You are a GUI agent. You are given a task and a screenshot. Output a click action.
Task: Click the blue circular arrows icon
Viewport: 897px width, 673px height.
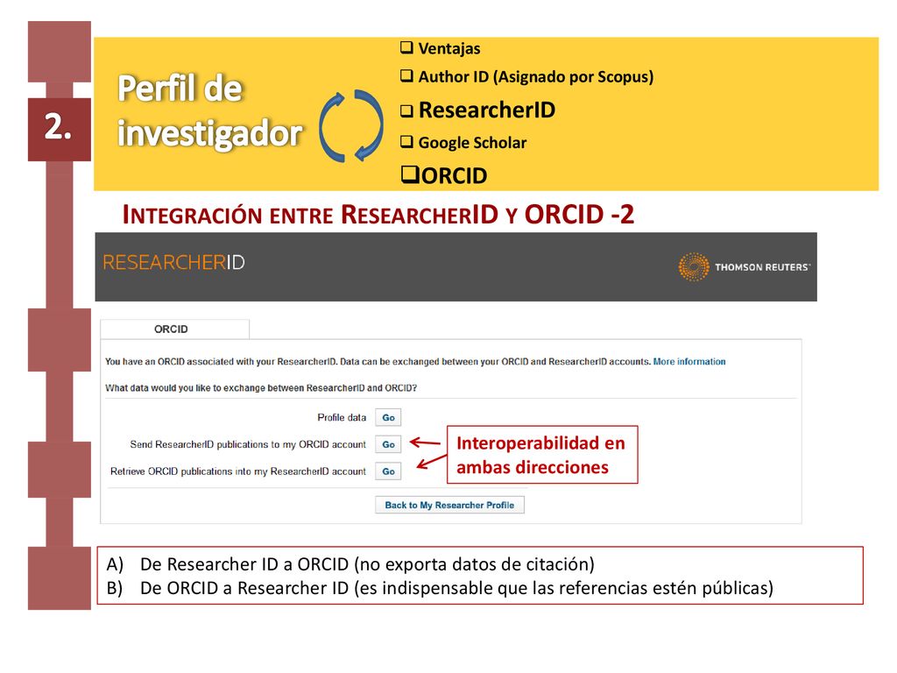(x=350, y=125)
